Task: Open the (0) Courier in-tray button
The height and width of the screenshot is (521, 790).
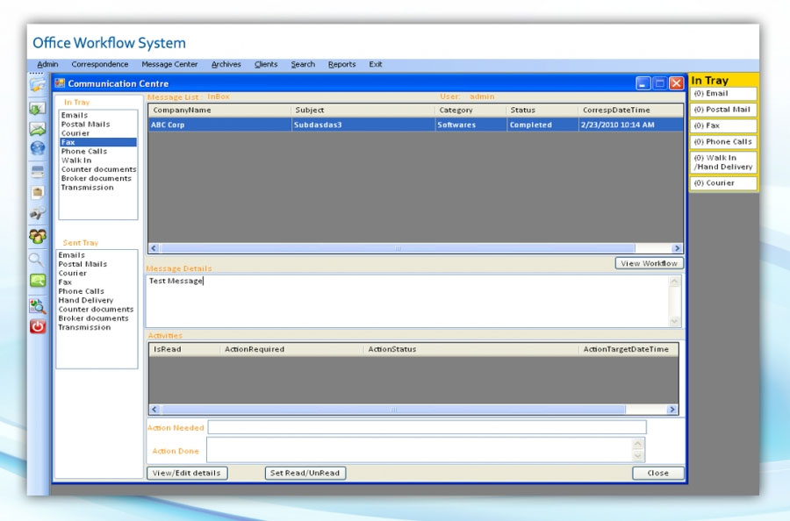Action: pos(723,183)
